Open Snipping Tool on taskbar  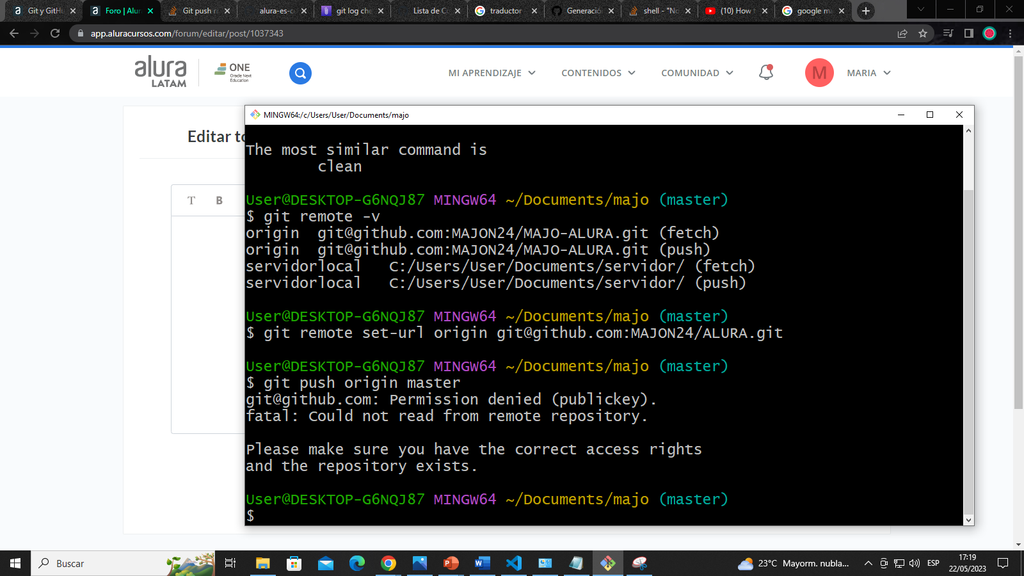pos(639,563)
